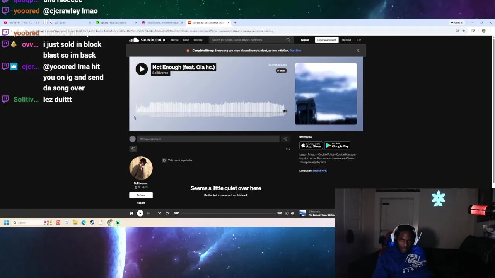Click the Report link
This screenshot has width=495, height=278.
141,203
